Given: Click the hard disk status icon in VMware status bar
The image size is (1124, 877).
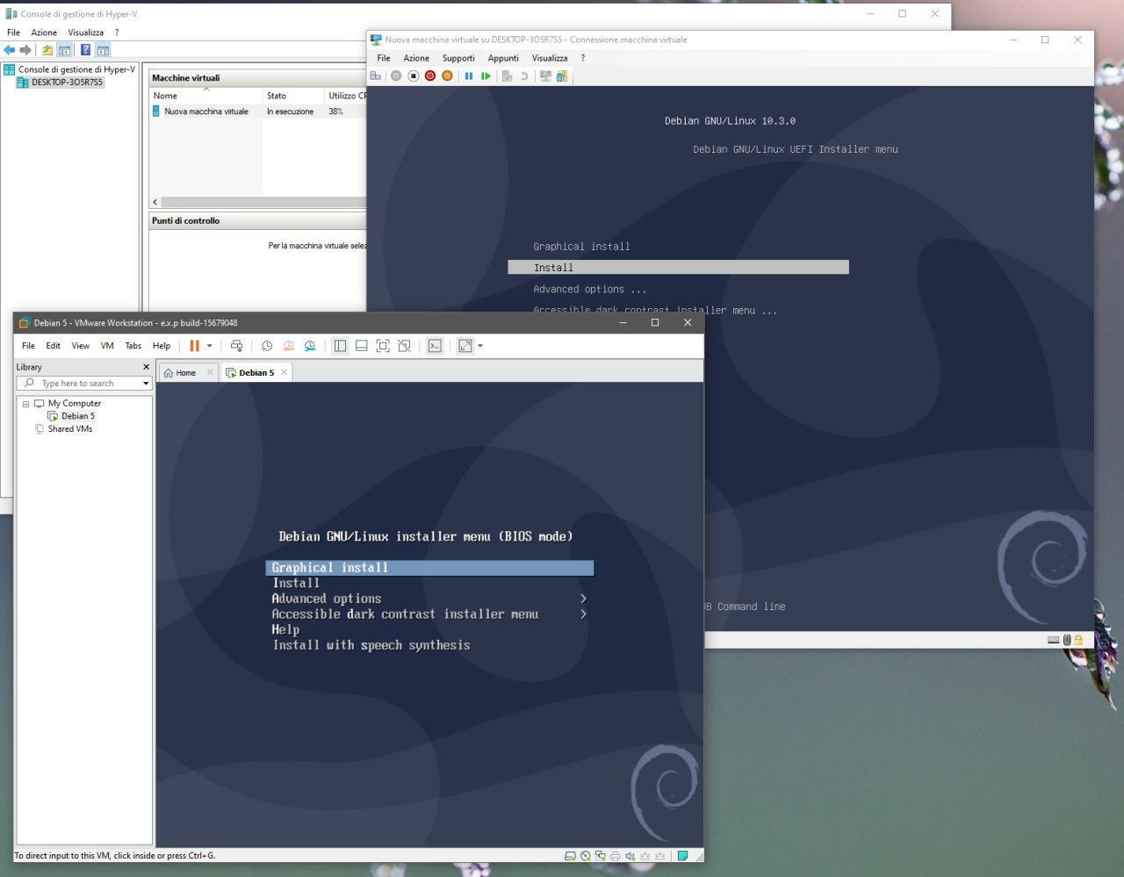Looking at the screenshot, I should click(x=570, y=856).
